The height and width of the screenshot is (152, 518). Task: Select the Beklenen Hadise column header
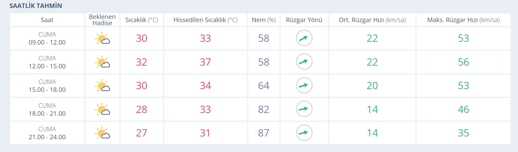pos(102,20)
